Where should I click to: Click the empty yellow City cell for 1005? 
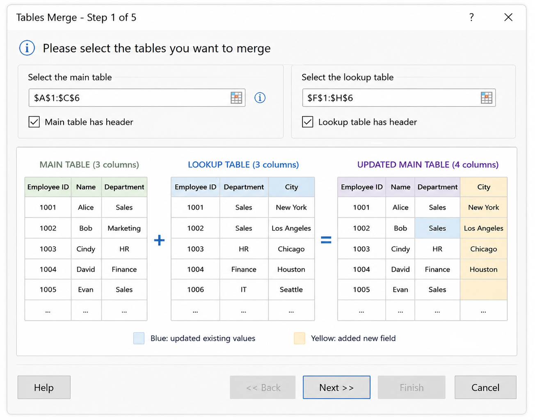[x=484, y=289]
